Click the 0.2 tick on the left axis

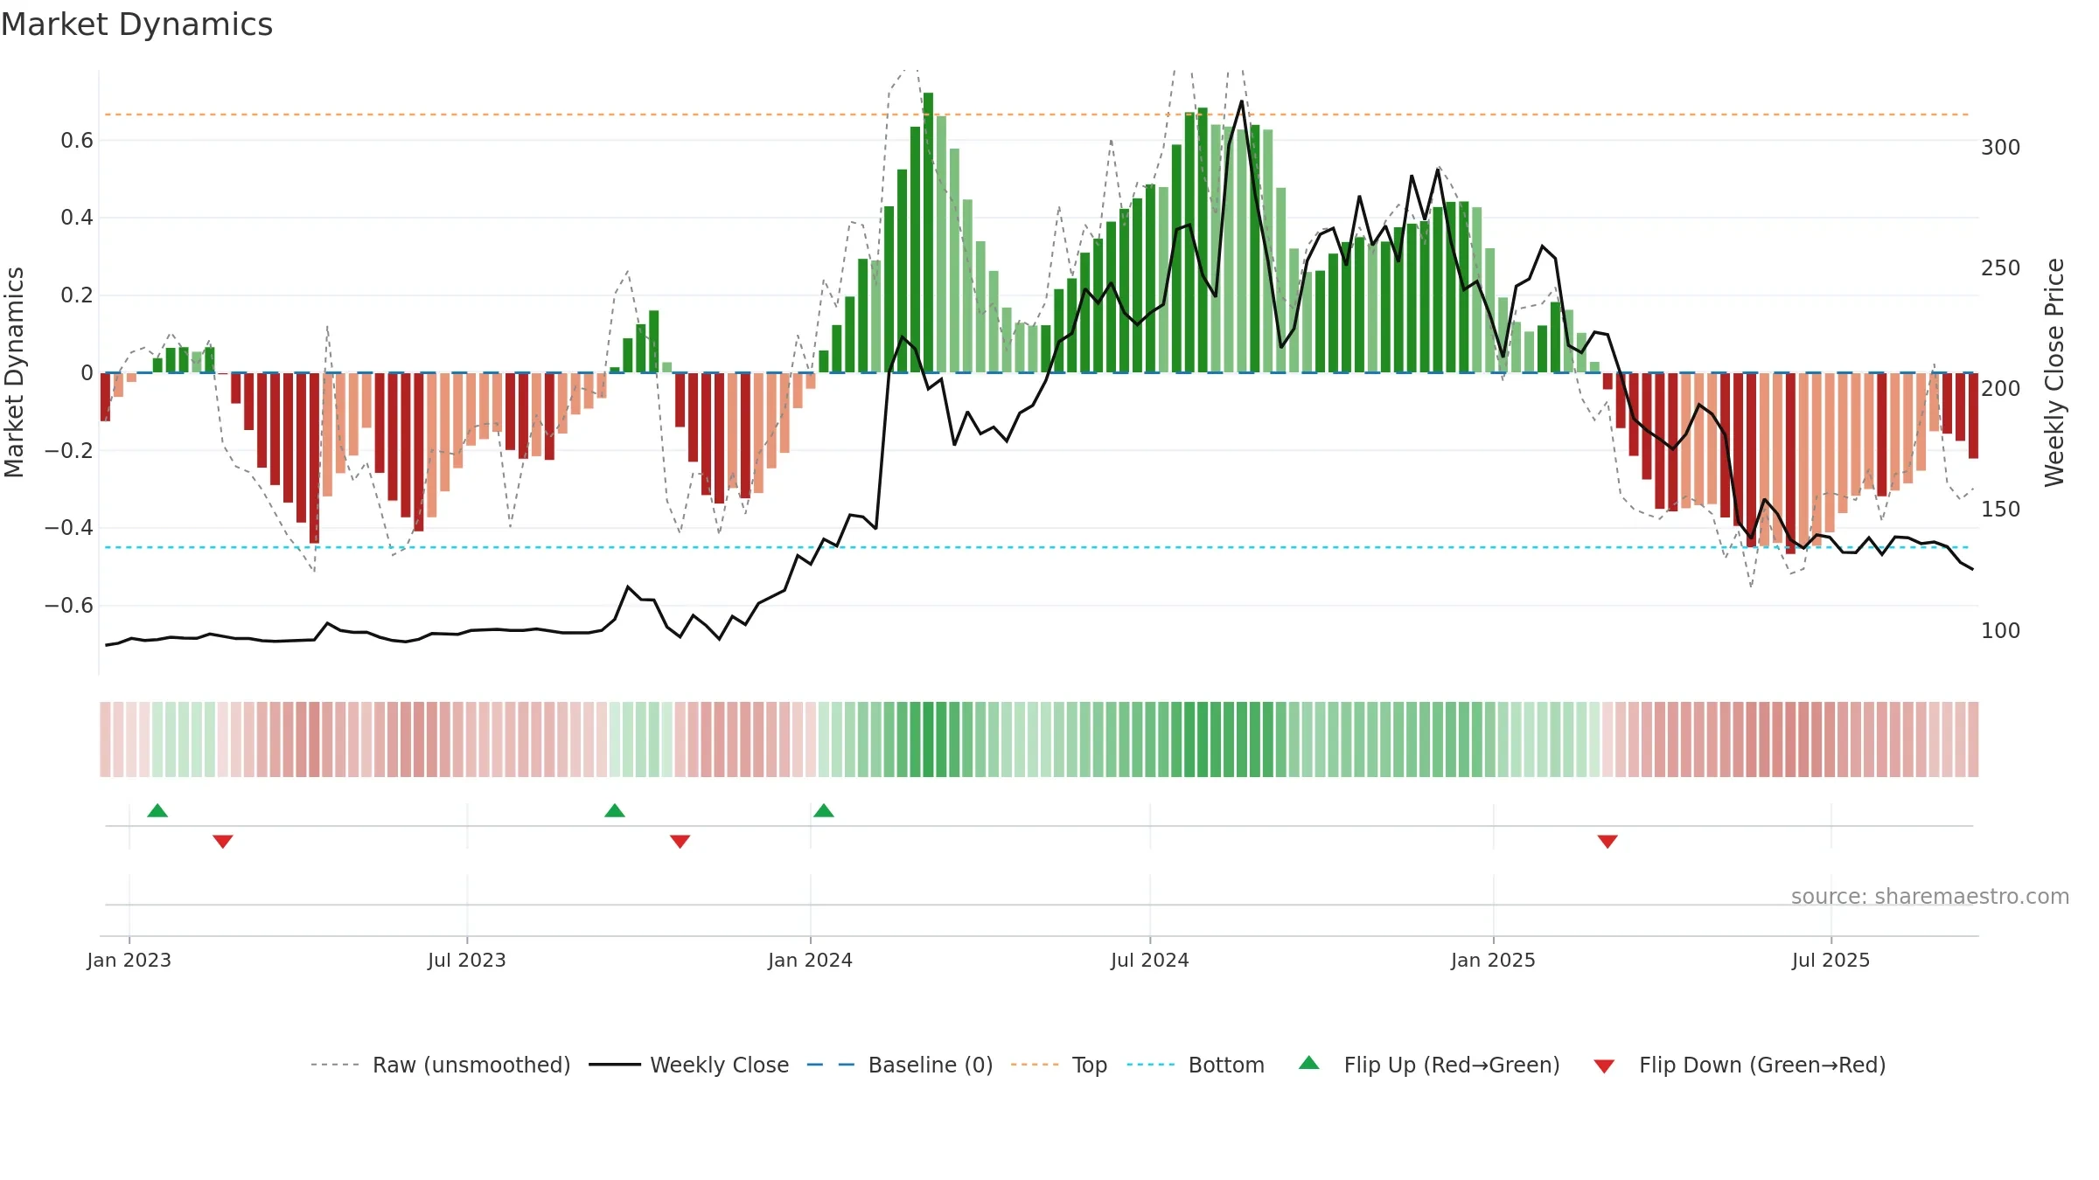[x=77, y=295]
